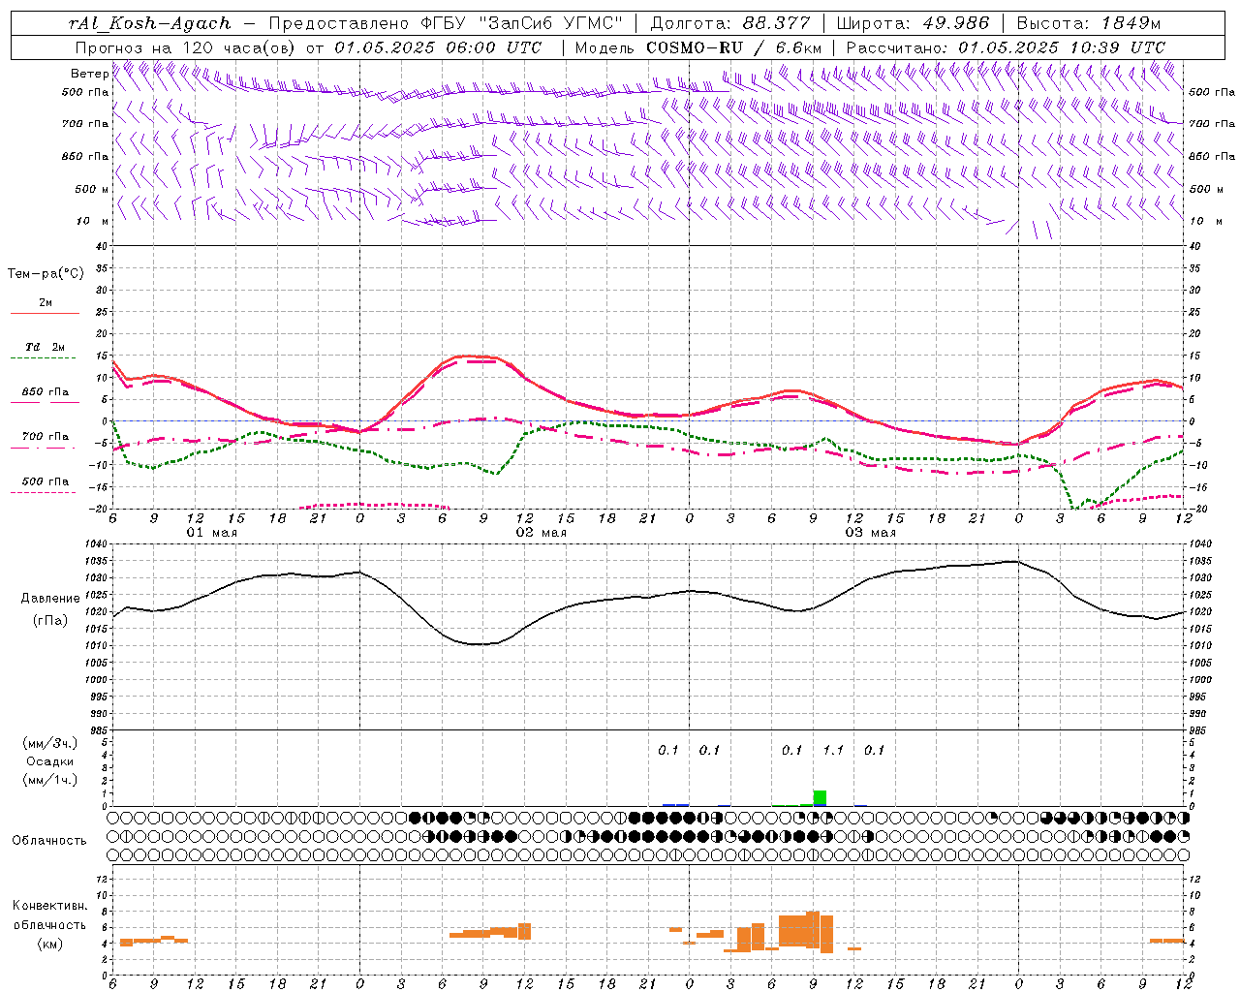This screenshot has width=1240, height=992.
Task: Click calculation time Рассчитано: 01.05.2025 10:39 UTC
Action: click(x=1006, y=47)
